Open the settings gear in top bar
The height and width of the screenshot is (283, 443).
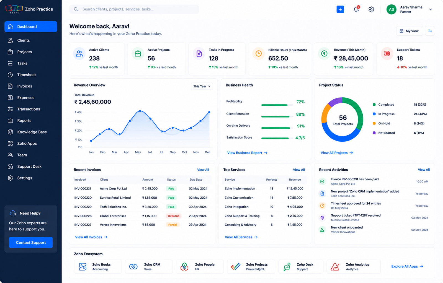[371, 9]
